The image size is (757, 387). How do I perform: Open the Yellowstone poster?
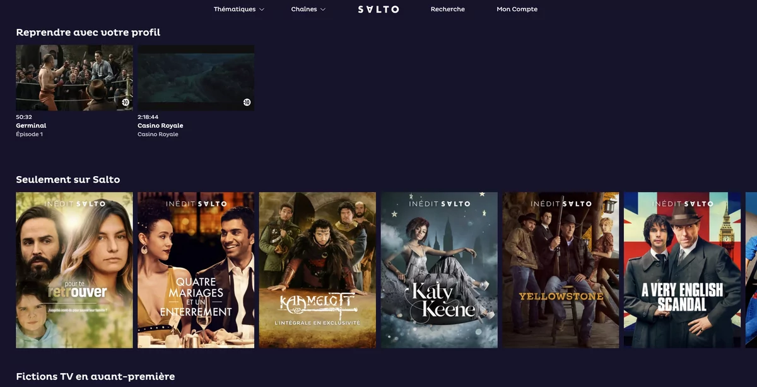[561, 270]
